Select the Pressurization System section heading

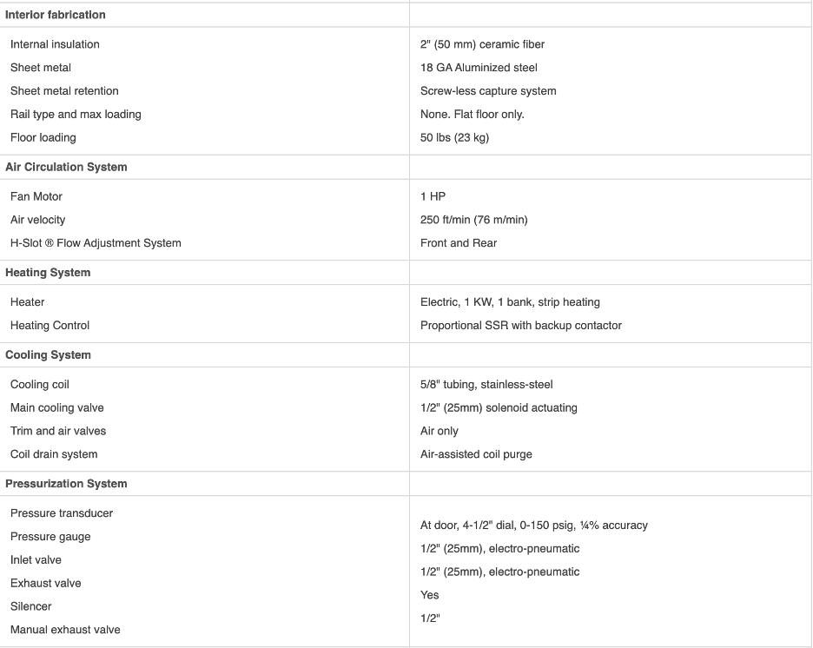[x=66, y=484]
